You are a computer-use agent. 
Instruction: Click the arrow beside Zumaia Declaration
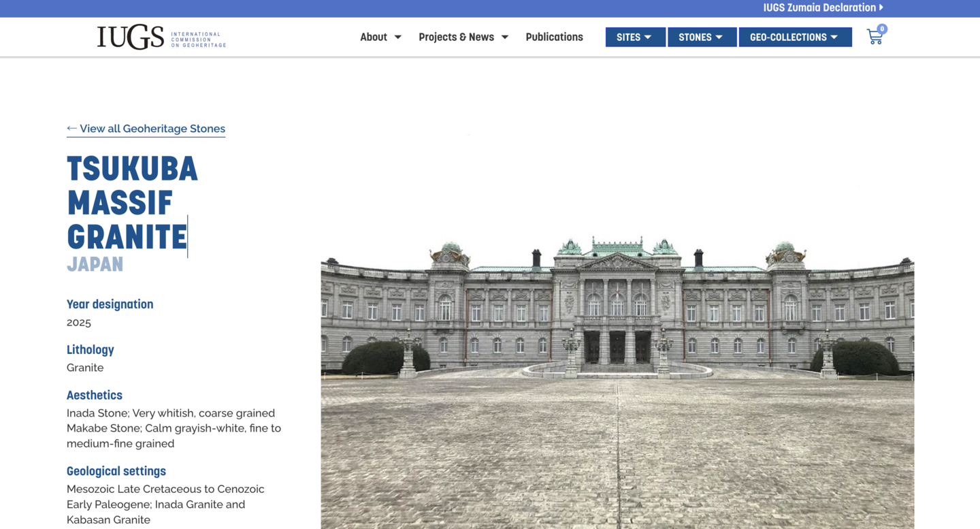pos(881,7)
